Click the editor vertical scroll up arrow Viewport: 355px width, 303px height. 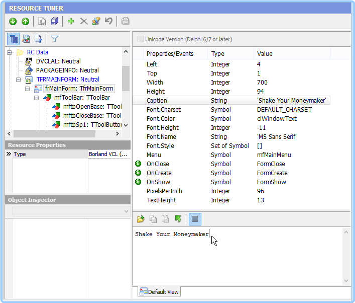[x=346, y=232]
